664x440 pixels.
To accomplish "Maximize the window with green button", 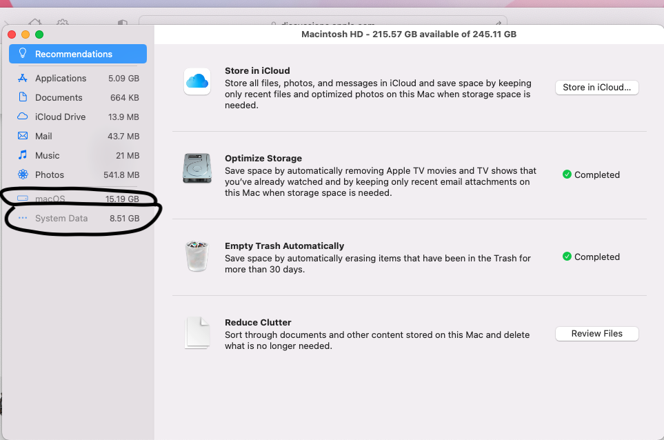I will tap(39, 34).
